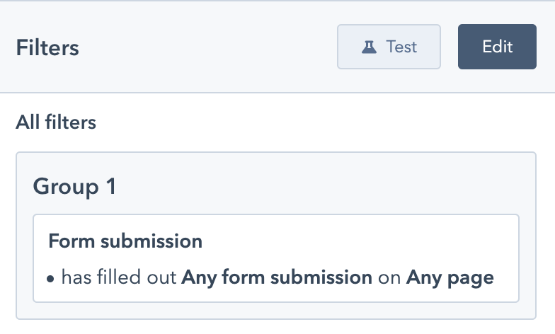This screenshot has height=334, width=555.
Task: Click the 'Any page' bold text
Action: point(450,277)
